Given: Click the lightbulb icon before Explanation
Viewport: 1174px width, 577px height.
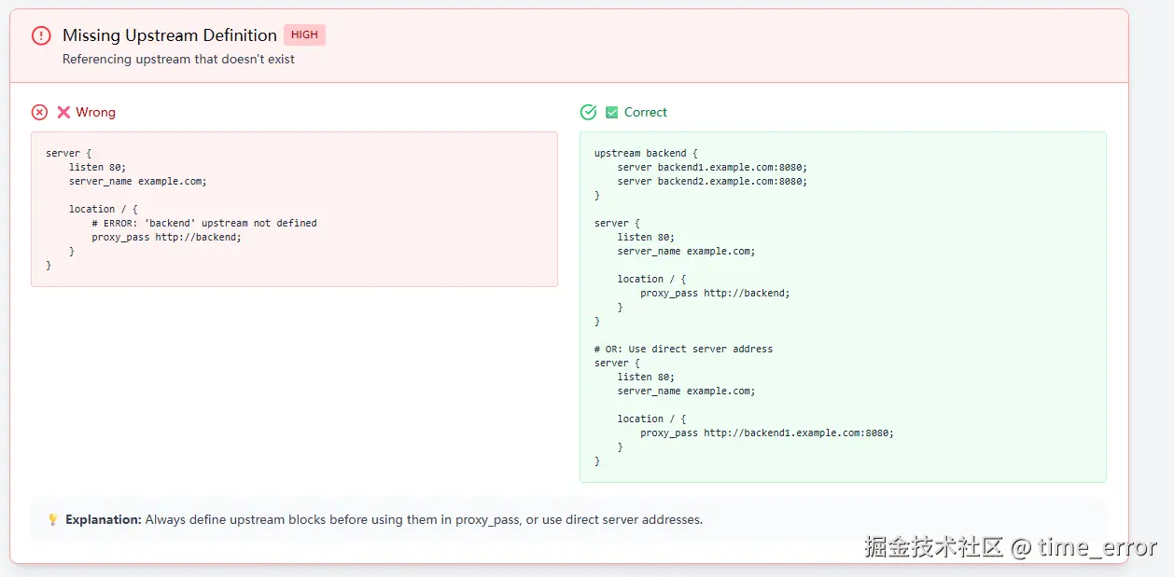Looking at the screenshot, I should pos(53,519).
